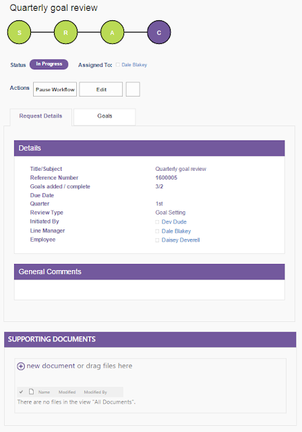Click presence box next to Assigned To Dale Blakey
The width and height of the screenshot is (302, 432).
[x=118, y=65]
